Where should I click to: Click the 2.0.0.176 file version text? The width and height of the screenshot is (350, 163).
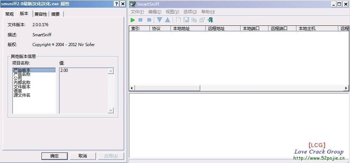coord(40,25)
